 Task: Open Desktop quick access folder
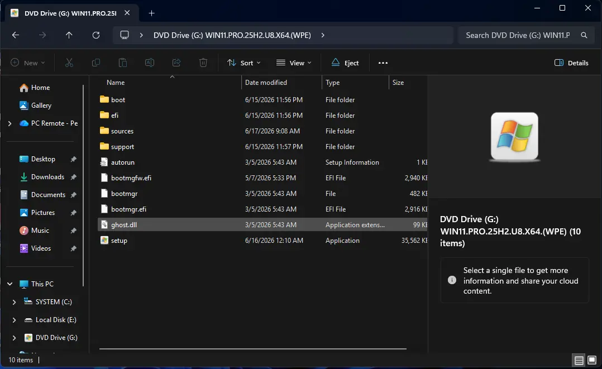click(x=43, y=159)
